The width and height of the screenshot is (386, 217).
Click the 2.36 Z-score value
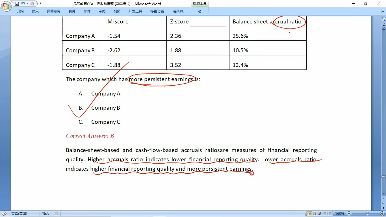tap(175, 36)
